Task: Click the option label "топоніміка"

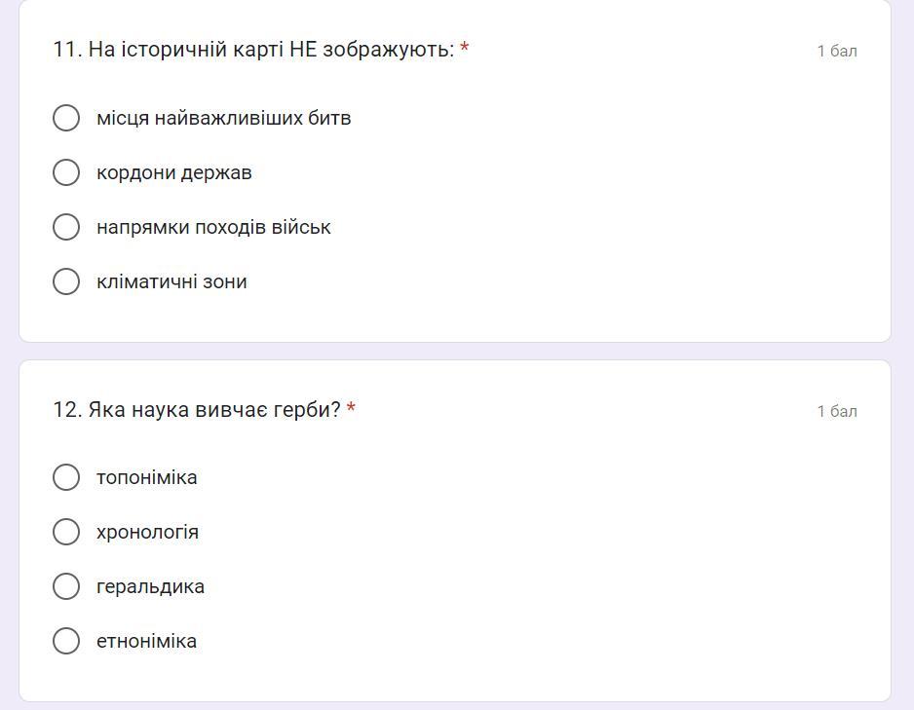Action: [147, 477]
